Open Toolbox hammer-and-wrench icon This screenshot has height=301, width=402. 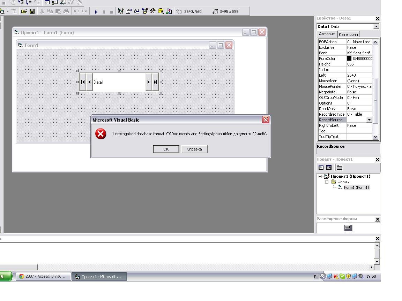(x=153, y=11)
